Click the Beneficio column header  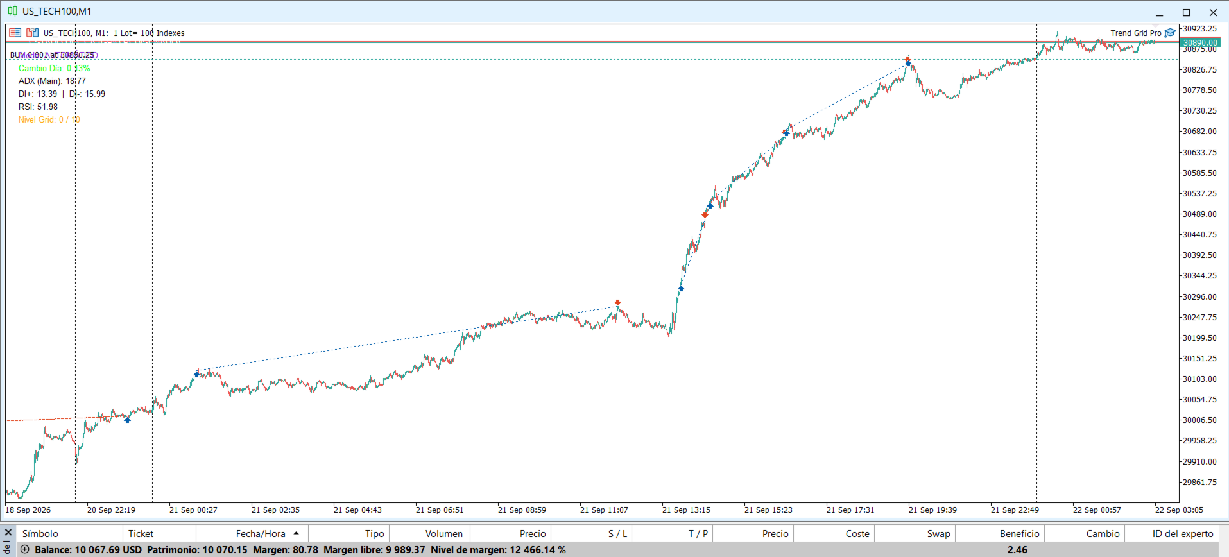(x=1019, y=533)
